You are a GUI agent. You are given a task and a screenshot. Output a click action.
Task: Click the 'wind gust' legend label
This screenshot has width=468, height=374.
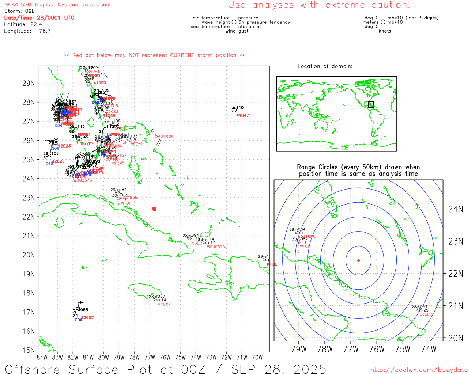(x=237, y=31)
